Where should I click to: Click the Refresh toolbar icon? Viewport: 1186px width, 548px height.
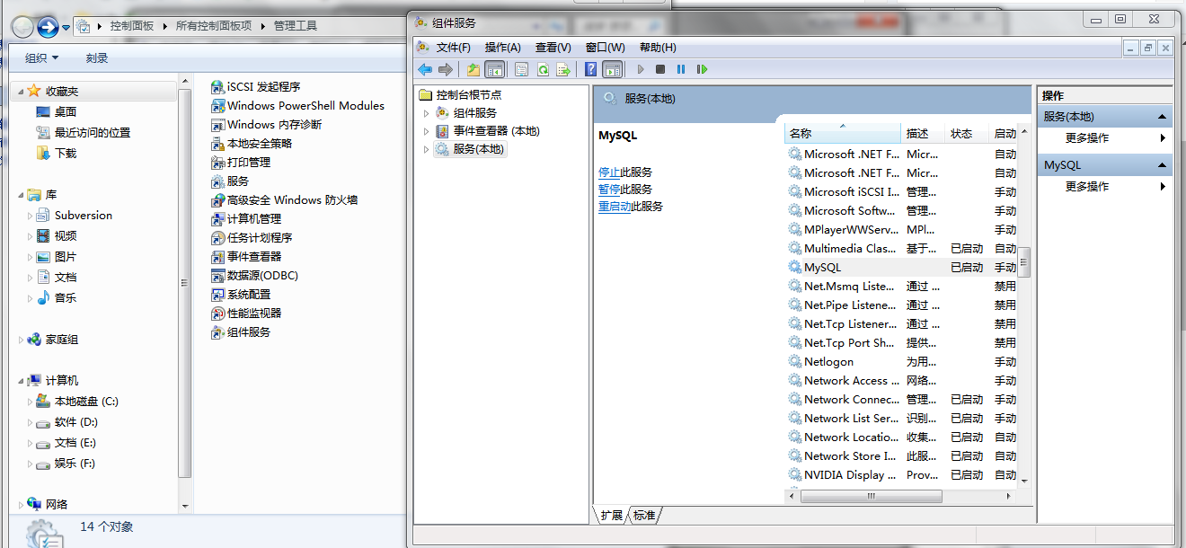click(543, 69)
